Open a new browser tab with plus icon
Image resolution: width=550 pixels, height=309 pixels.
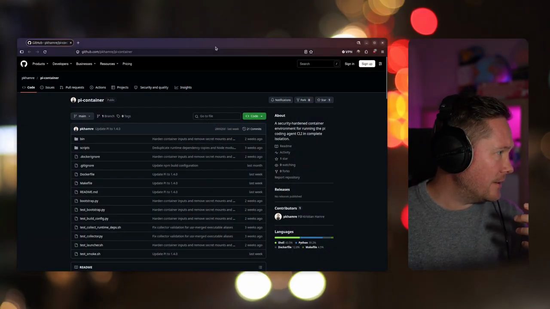tap(78, 42)
